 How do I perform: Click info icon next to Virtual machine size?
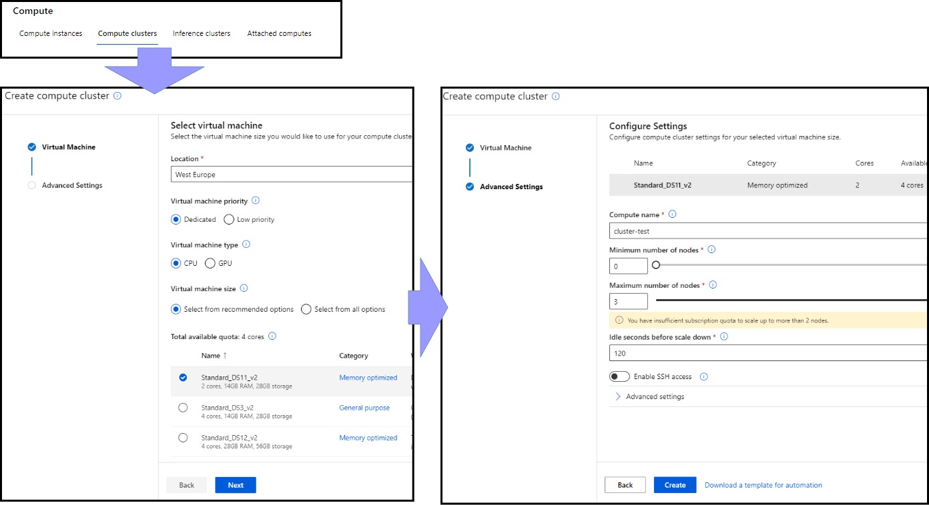(x=244, y=288)
